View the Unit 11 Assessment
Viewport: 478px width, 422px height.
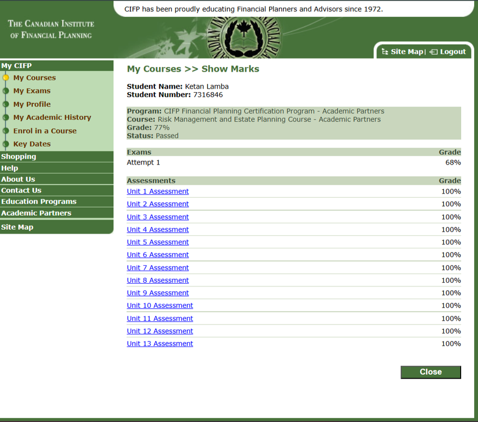pos(160,319)
